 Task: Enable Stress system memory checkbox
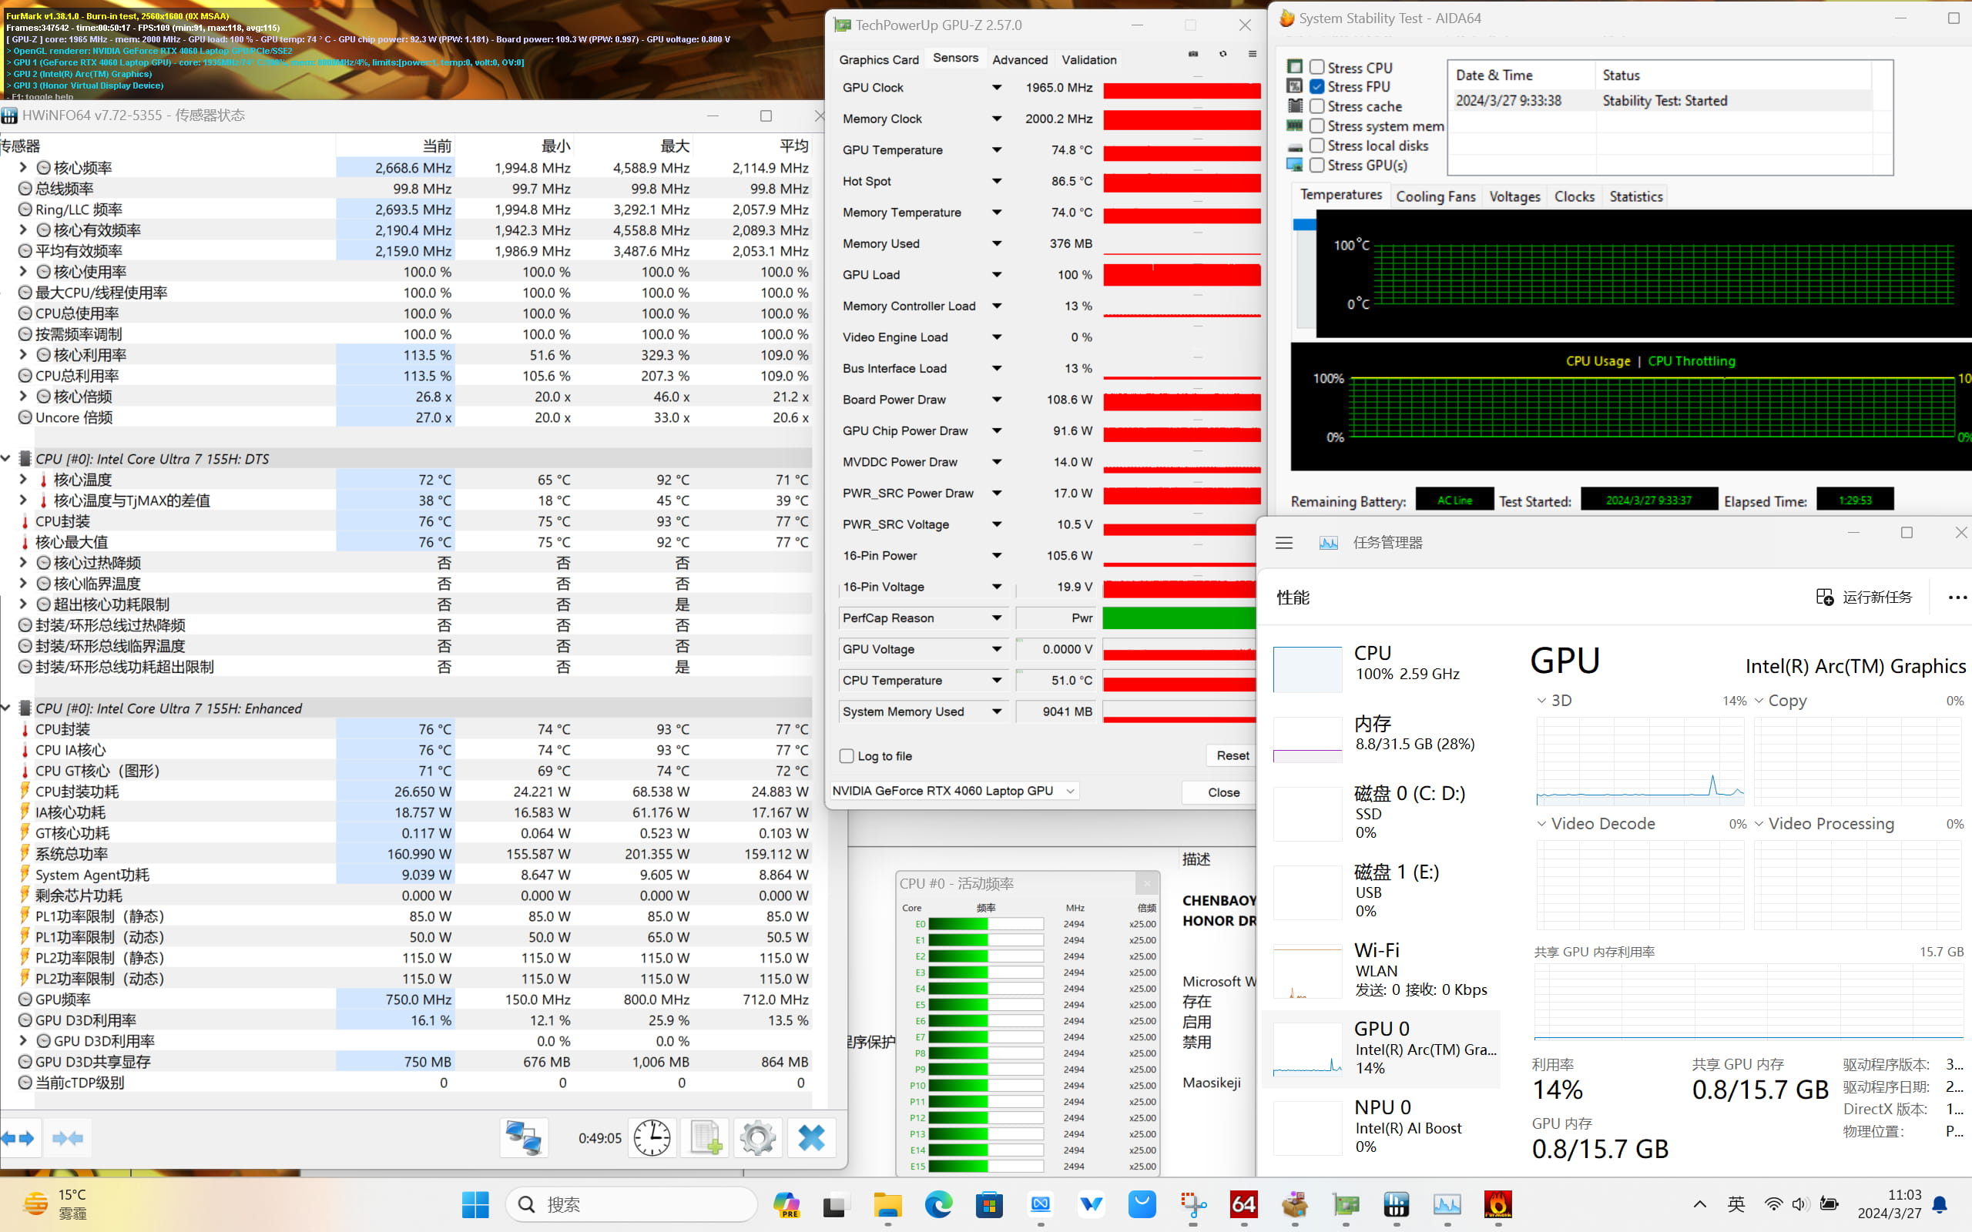coord(1316,126)
